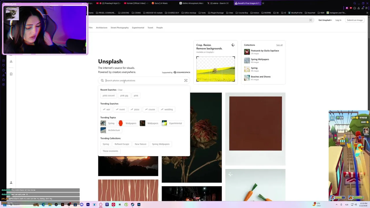Select trending search 'war'
Screen dimensions: 370x208
click(x=106, y=109)
